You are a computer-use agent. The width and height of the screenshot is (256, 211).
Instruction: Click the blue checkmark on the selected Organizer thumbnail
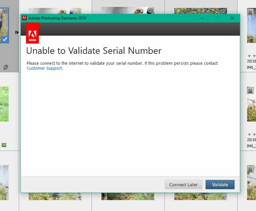coord(5,39)
